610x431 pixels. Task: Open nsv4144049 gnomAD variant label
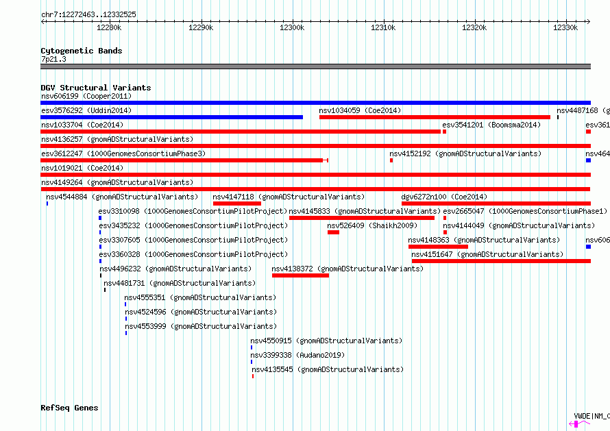(x=519, y=225)
